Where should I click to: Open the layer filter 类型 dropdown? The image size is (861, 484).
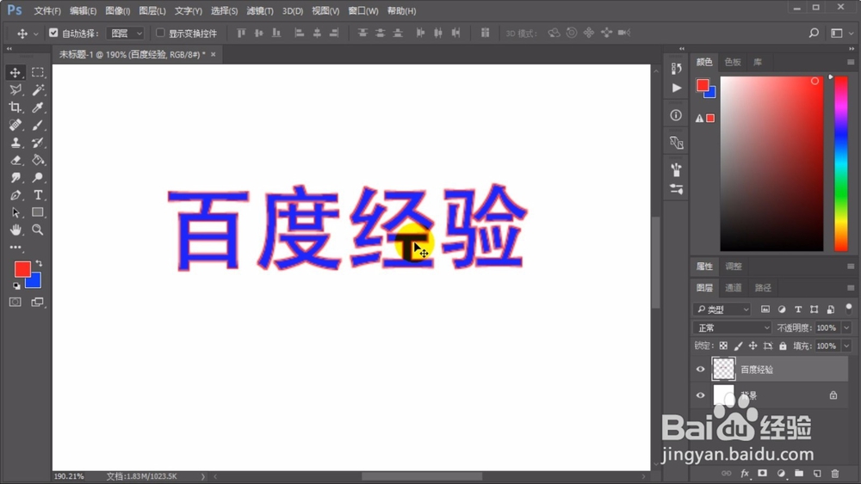click(722, 309)
